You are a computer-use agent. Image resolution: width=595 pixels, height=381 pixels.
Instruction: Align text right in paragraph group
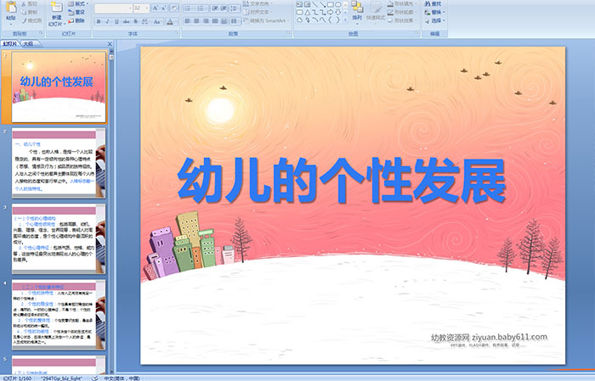(x=206, y=21)
